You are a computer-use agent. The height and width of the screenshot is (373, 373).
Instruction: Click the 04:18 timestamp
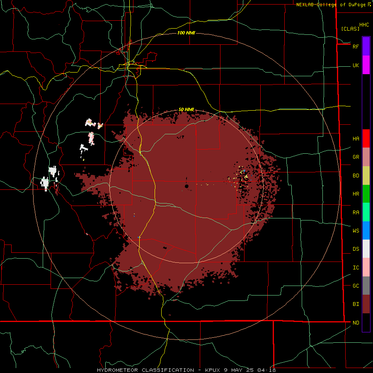tap(266, 370)
